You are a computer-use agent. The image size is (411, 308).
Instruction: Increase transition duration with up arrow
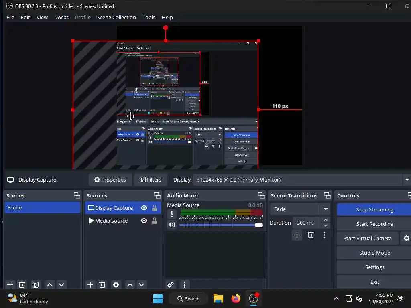coord(325,220)
